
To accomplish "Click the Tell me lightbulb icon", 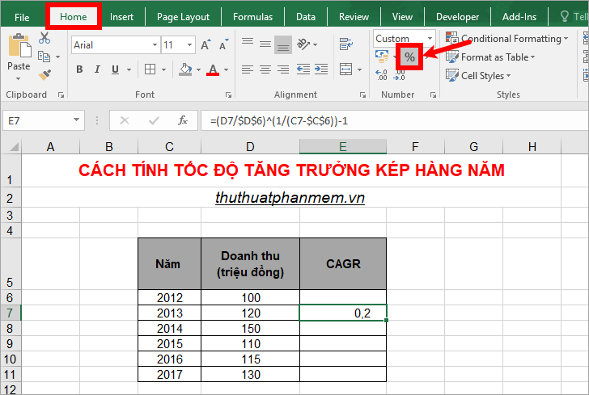I will pos(564,16).
